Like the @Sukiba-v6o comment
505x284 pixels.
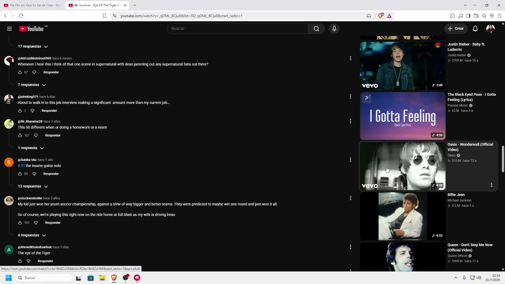coord(20,174)
